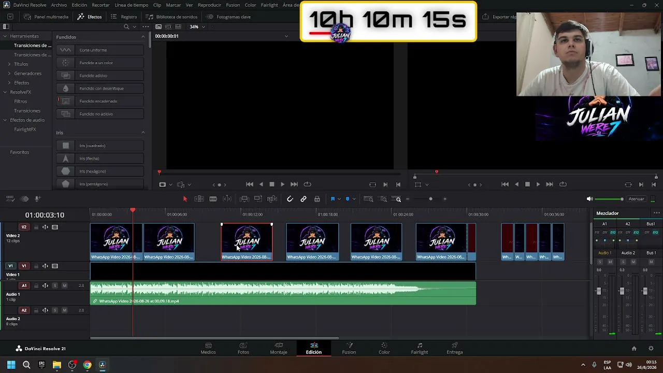Open the Panel multimedia panel
Image resolution: width=663 pixels, height=373 pixels.
(x=47, y=17)
